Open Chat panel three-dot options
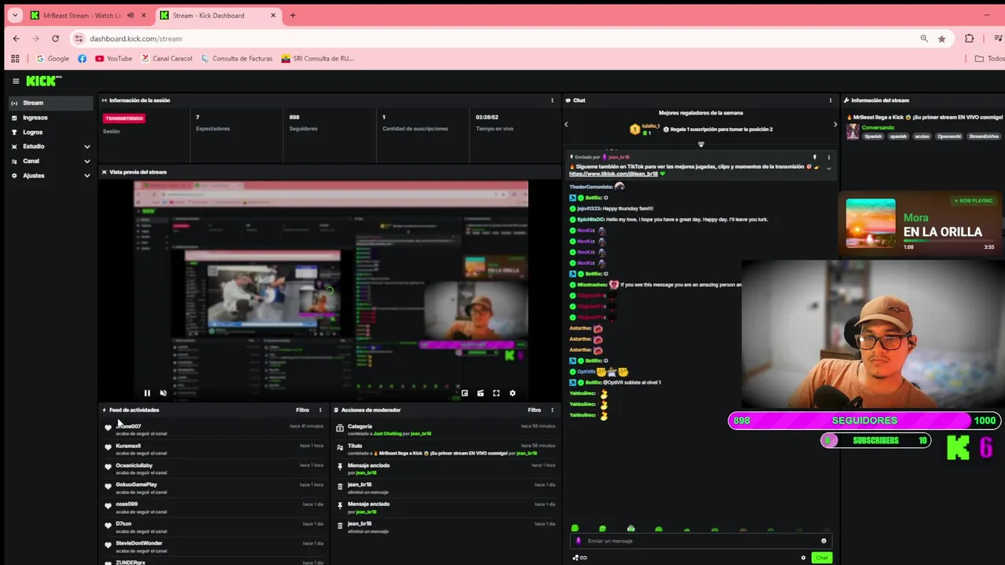The width and height of the screenshot is (1005, 565). click(x=830, y=100)
